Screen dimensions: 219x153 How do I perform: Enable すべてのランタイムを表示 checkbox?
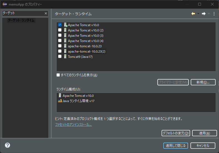pyautogui.click(x=58, y=75)
